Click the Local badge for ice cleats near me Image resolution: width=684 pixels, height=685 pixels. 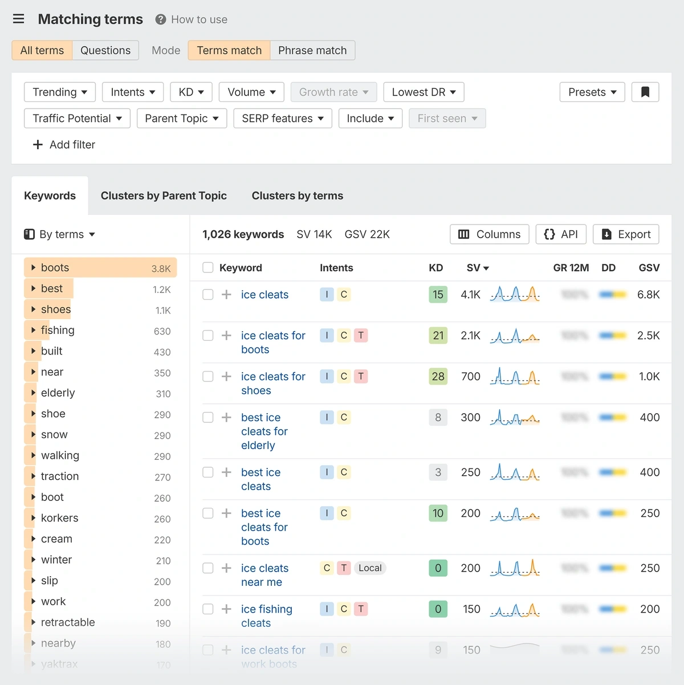click(x=370, y=568)
